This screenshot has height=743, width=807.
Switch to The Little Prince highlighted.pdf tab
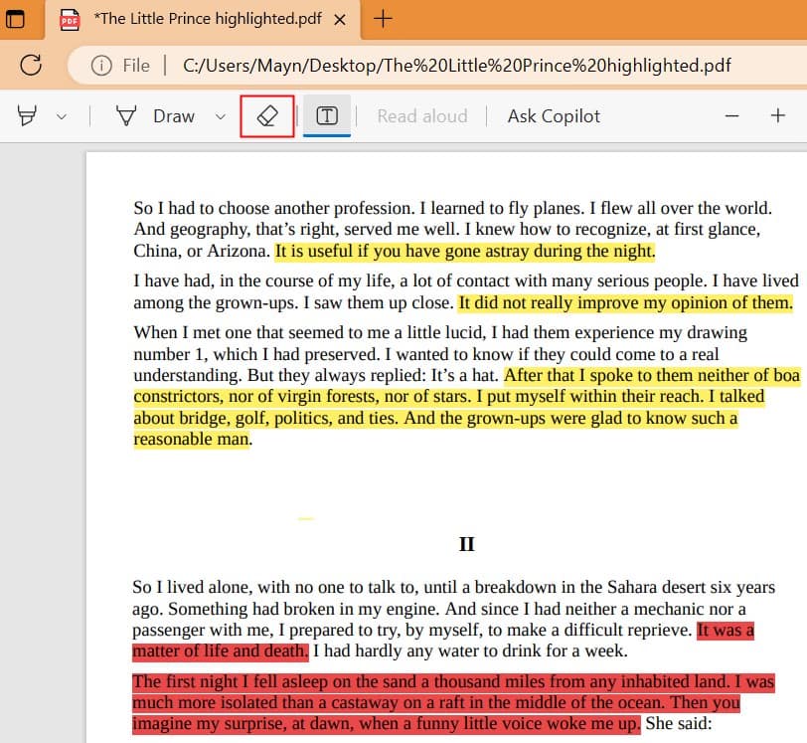pos(189,18)
